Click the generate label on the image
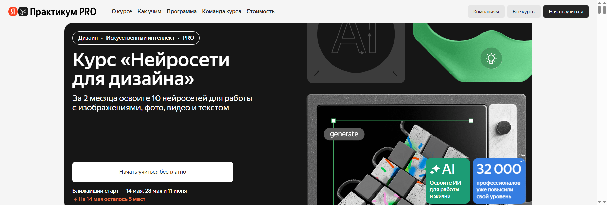This screenshot has height=205, width=607. (344, 134)
